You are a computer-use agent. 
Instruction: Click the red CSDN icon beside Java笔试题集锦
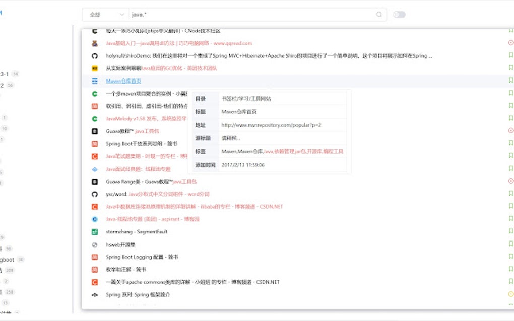(x=94, y=156)
